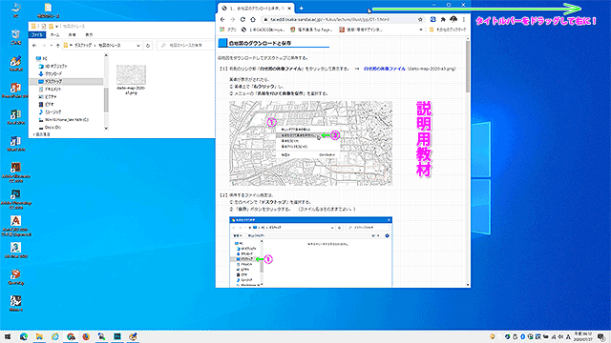
Task: Open File Explorer from the taskbar
Action: [39, 336]
